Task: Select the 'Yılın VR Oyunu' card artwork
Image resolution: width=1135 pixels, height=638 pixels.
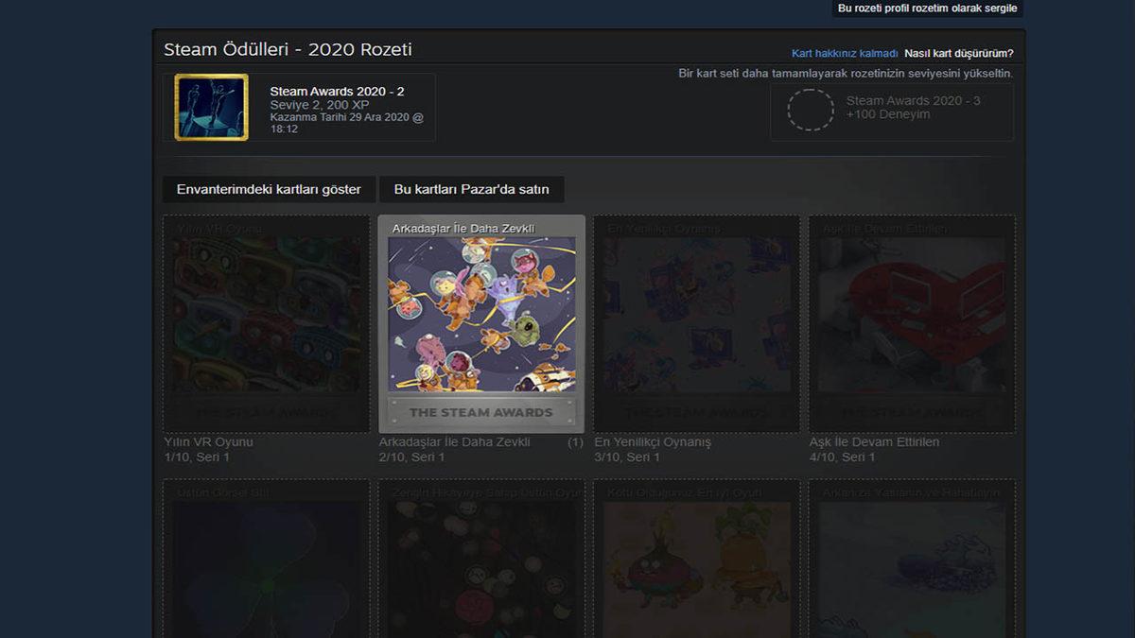Action: 266,321
